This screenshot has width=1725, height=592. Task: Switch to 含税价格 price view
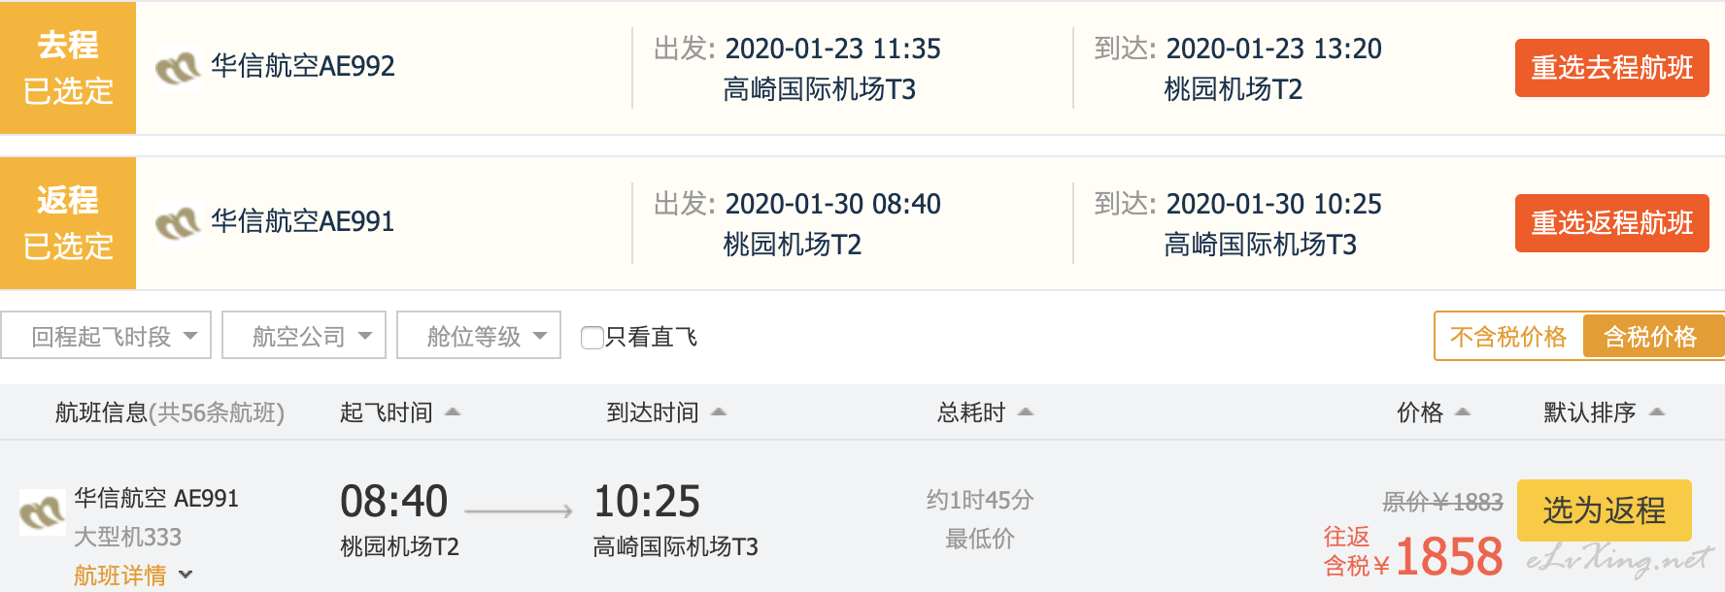click(1651, 337)
